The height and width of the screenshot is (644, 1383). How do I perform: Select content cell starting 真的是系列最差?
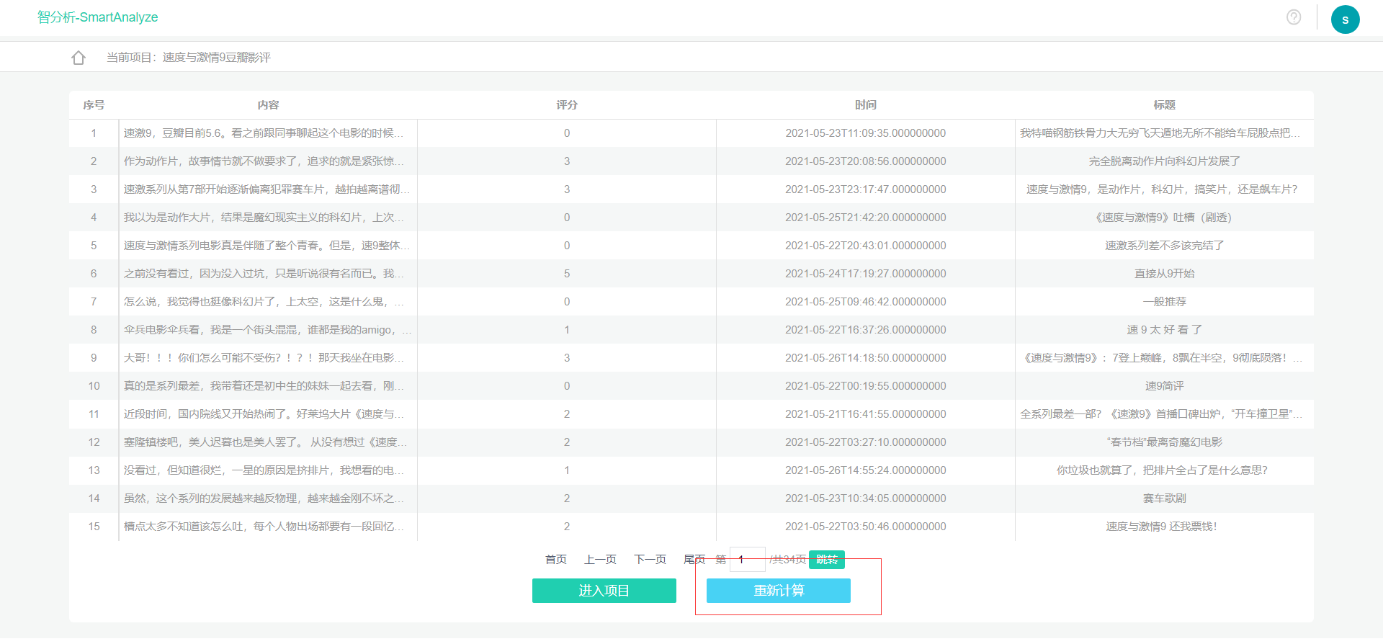click(268, 386)
